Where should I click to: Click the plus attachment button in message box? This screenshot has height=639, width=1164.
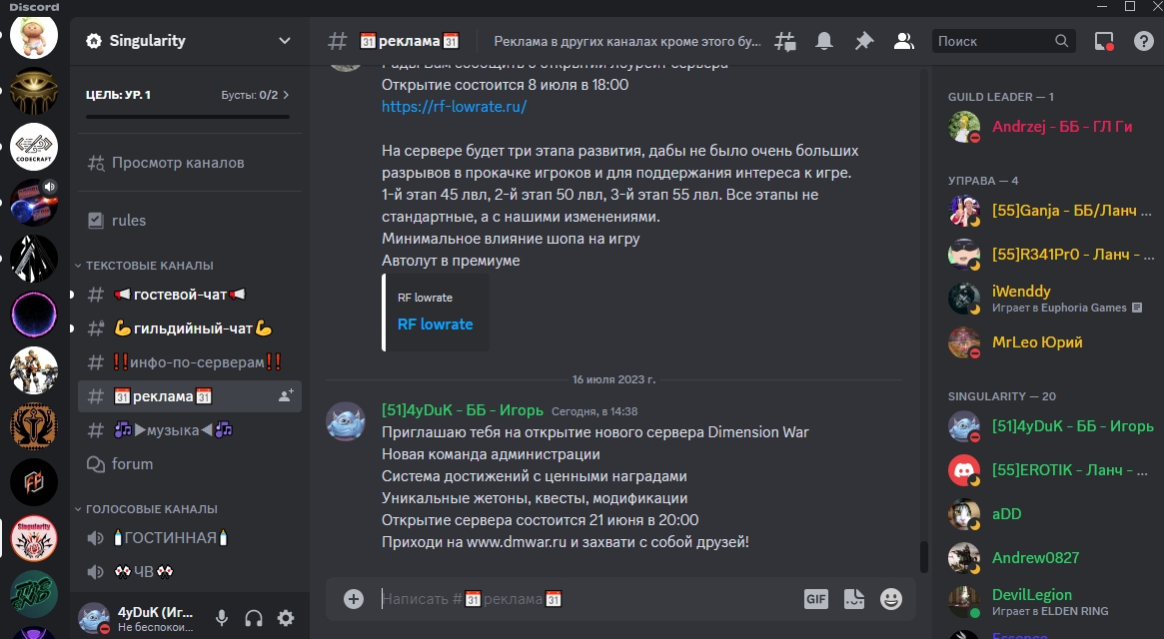[x=354, y=599]
